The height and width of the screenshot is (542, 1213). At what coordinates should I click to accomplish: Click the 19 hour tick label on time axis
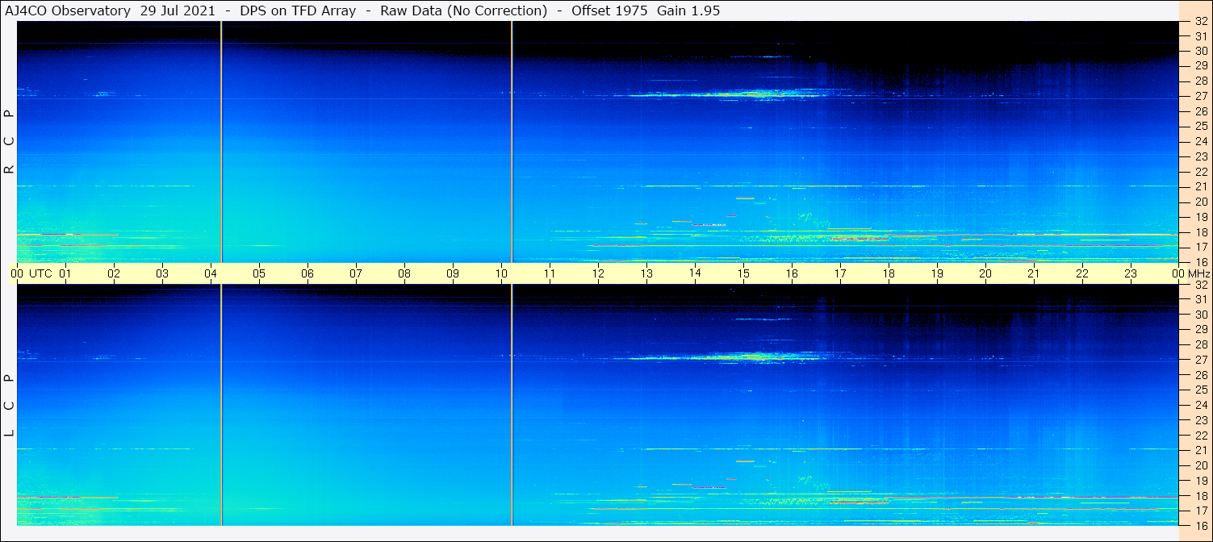937,273
